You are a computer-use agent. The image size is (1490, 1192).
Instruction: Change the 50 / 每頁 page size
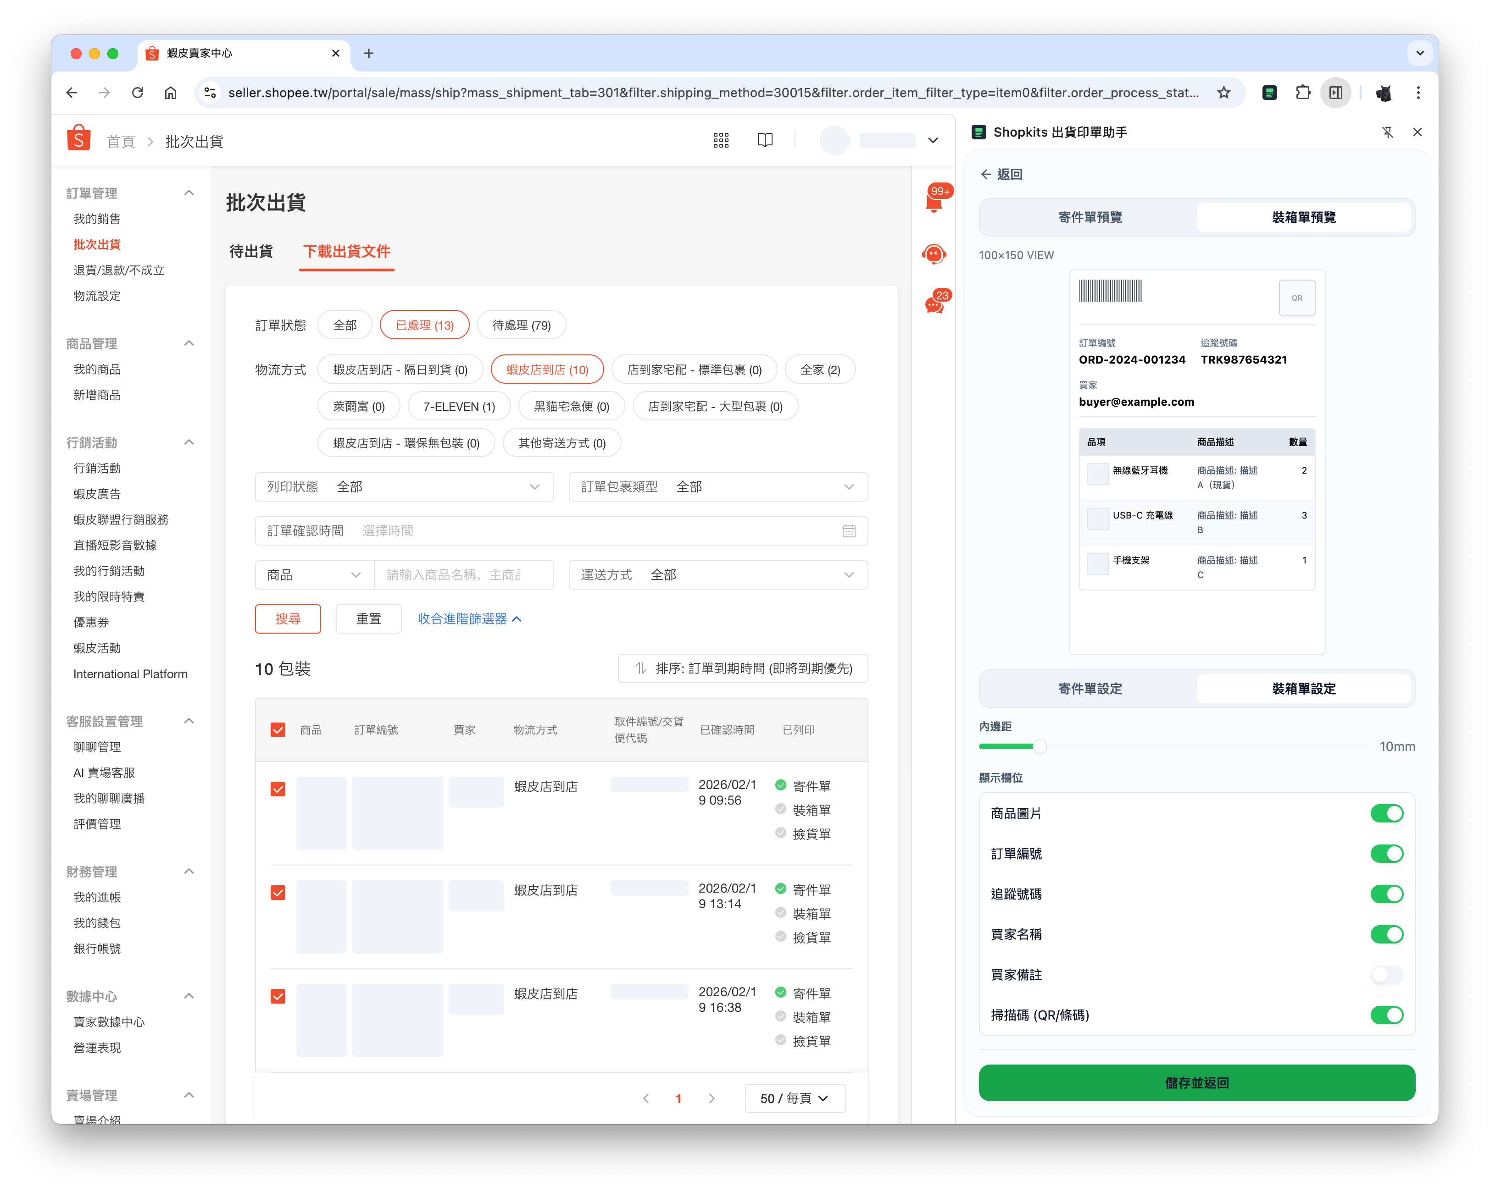click(795, 1098)
